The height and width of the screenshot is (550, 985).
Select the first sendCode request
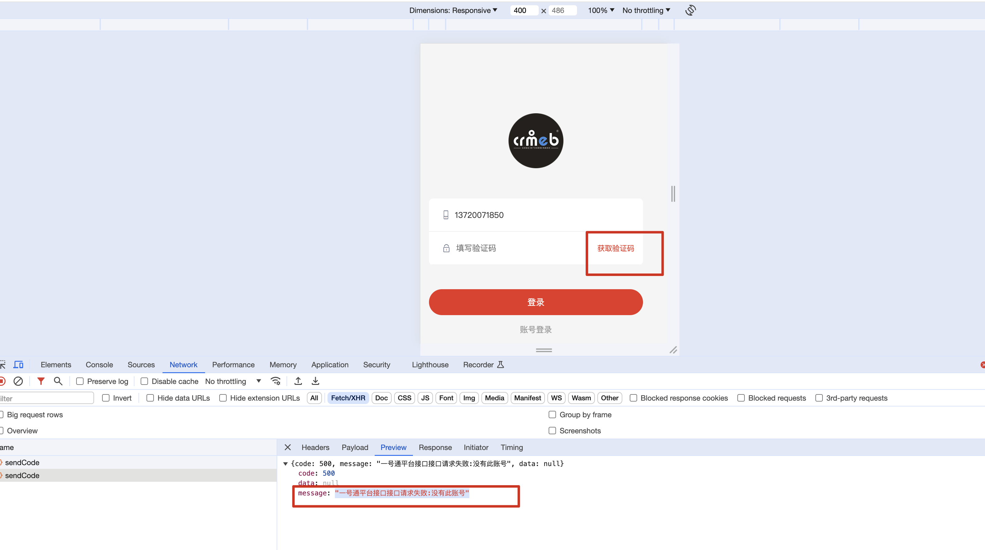(138, 462)
